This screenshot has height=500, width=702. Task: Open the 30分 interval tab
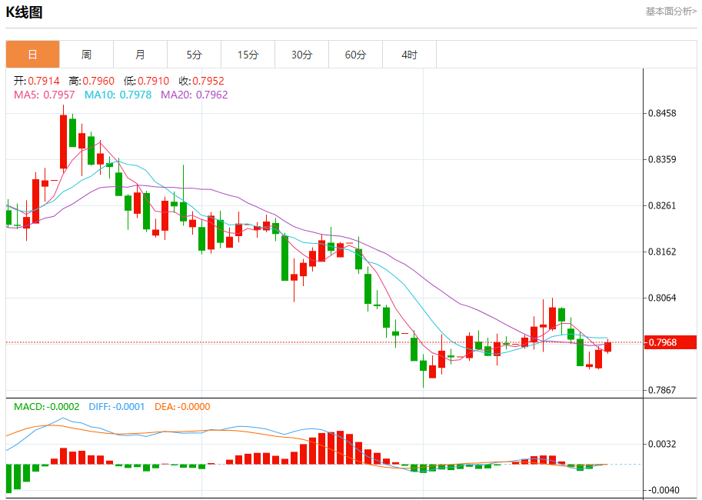tap(301, 55)
